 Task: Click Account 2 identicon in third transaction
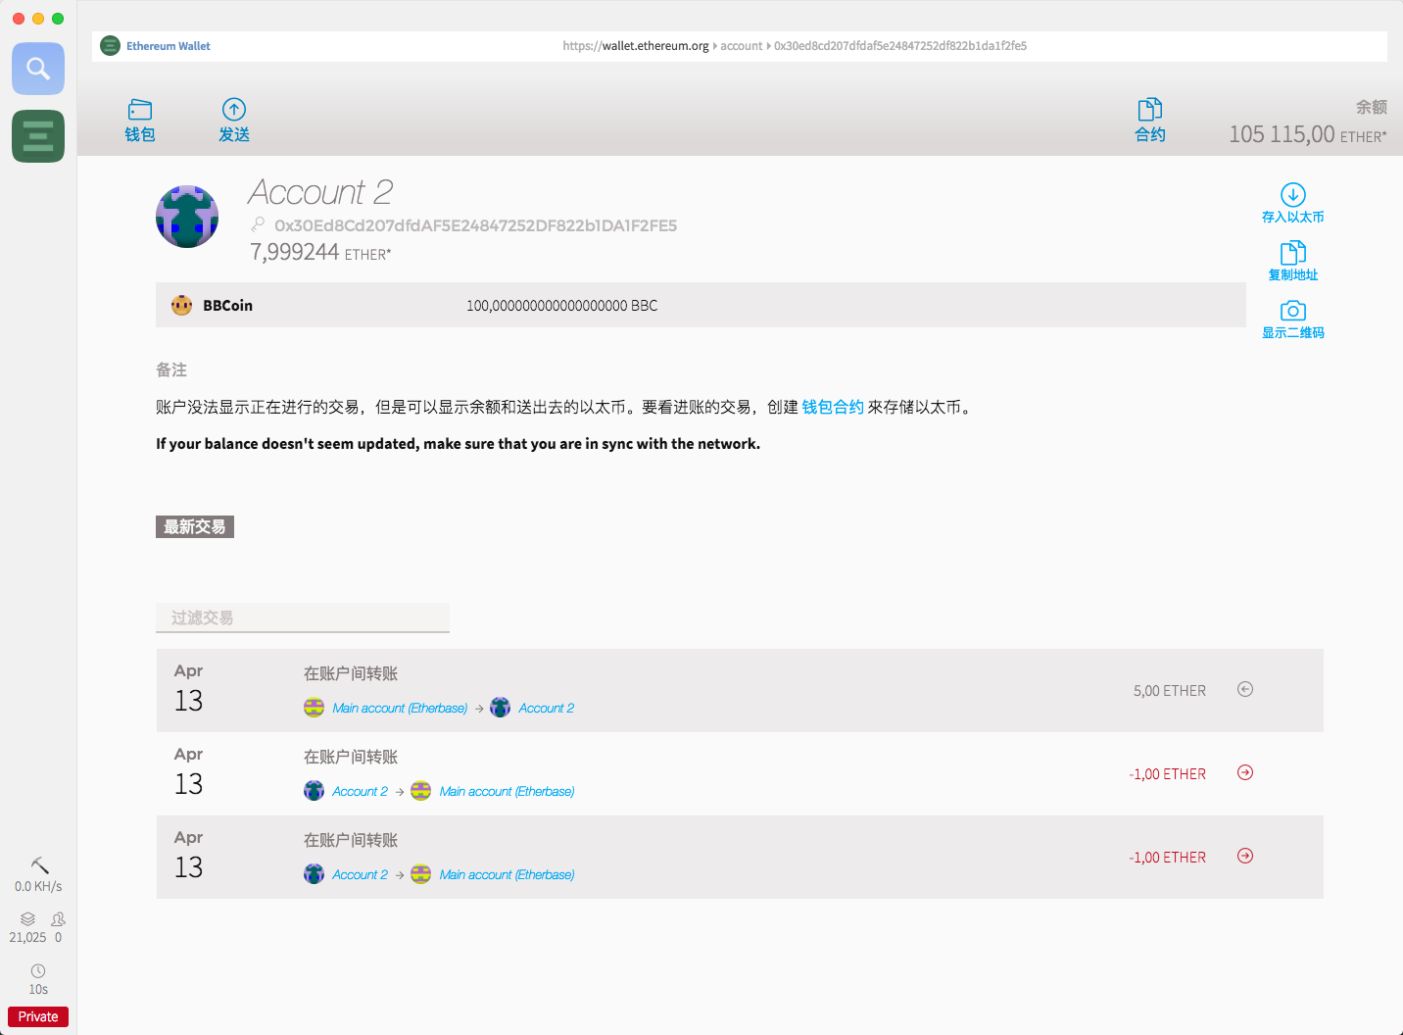pyautogui.click(x=314, y=874)
